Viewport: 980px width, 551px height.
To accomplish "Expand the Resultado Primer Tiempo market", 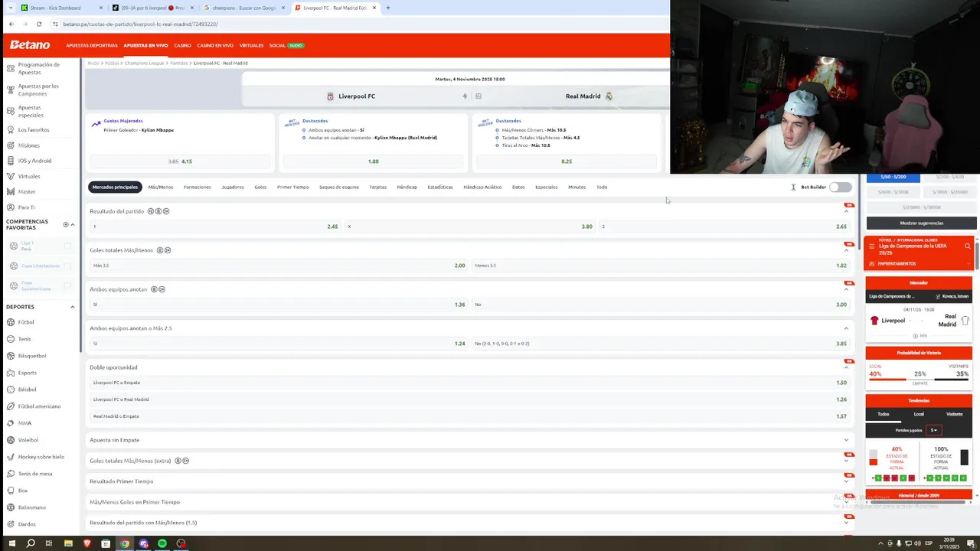I will 846,481.
